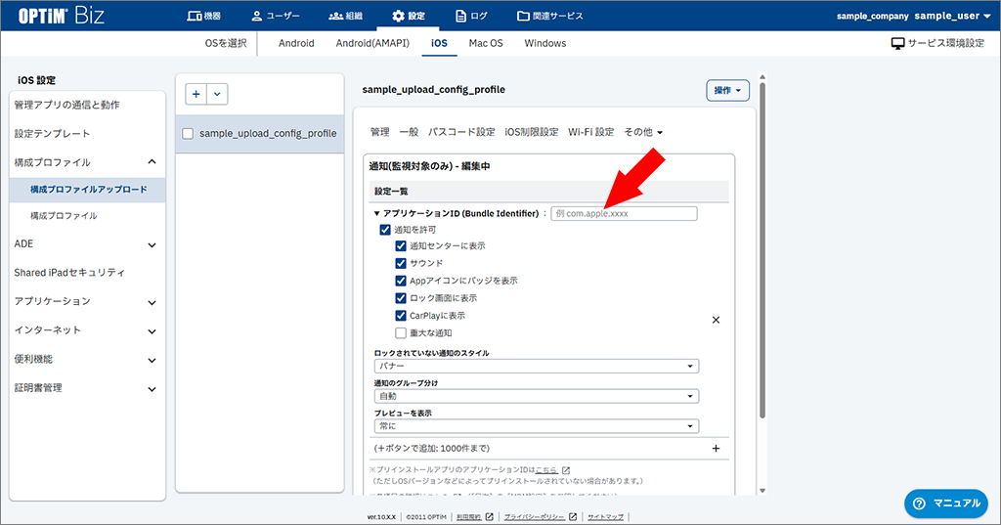This screenshot has width=1001, height=525.
Task: Click the plus add profile button
Action: [196, 94]
